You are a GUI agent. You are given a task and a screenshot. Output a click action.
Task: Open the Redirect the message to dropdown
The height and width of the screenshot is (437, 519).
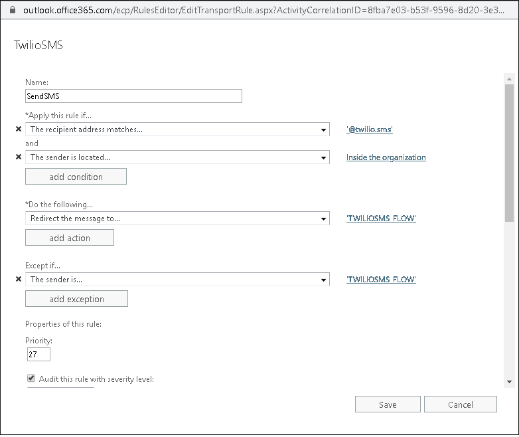coord(177,218)
